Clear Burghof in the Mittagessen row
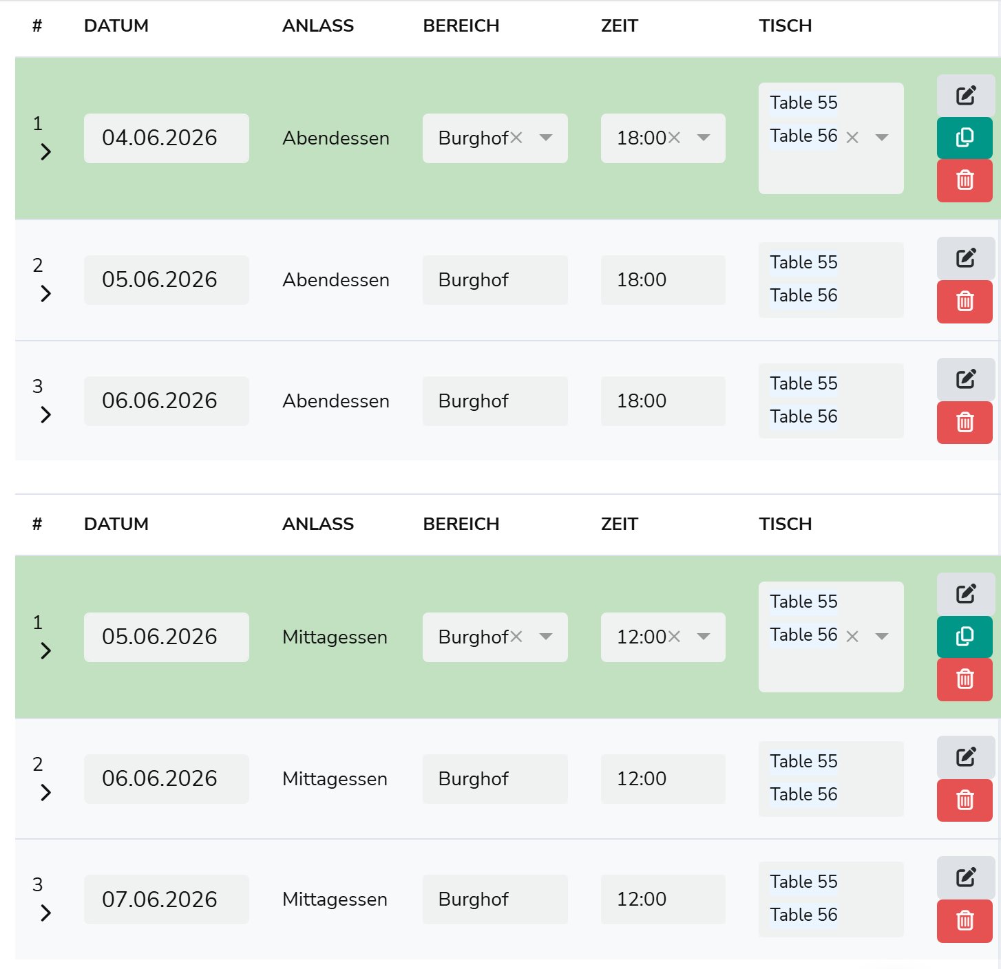 click(x=516, y=637)
